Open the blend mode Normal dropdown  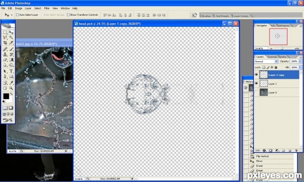[266, 62]
